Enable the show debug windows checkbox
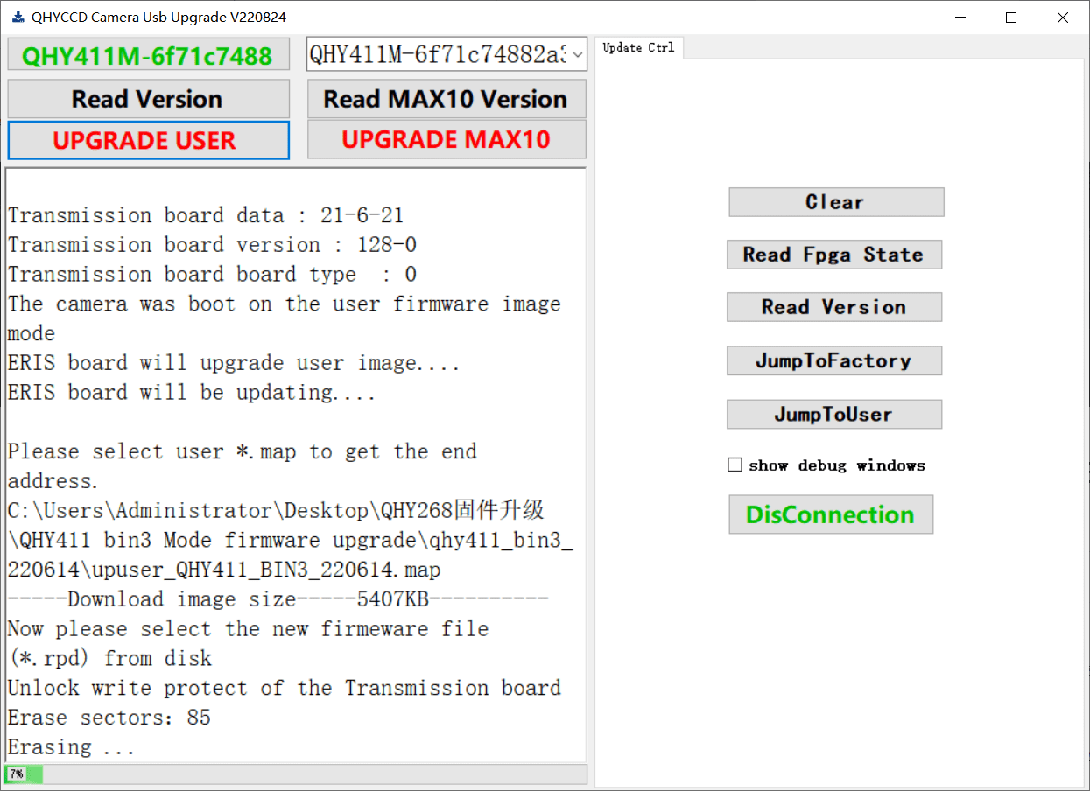Screen dimensions: 1090x791 [735, 465]
